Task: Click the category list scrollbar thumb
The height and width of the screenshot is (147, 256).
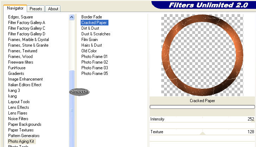Action: (x=72, y=108)
